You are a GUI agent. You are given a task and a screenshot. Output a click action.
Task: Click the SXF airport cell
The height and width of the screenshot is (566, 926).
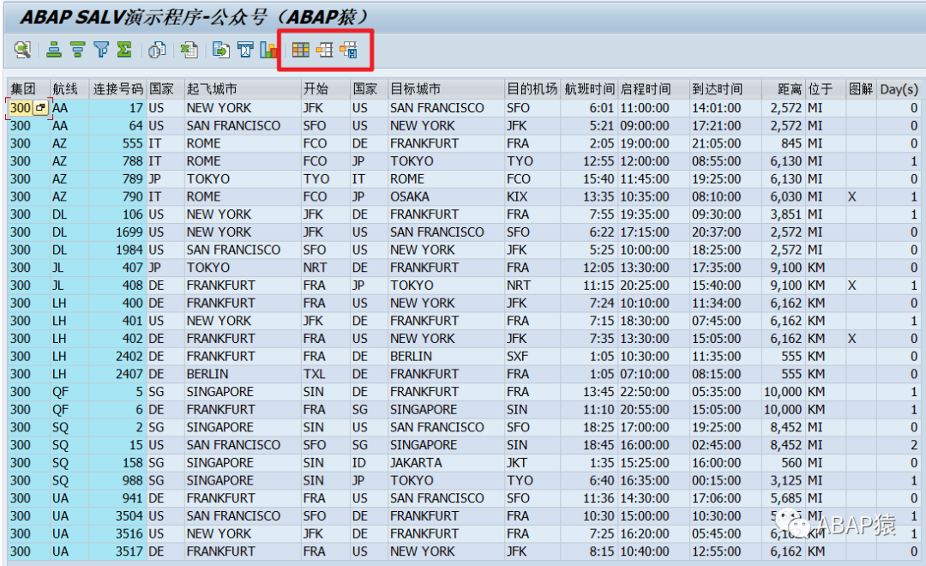[532, 356]
